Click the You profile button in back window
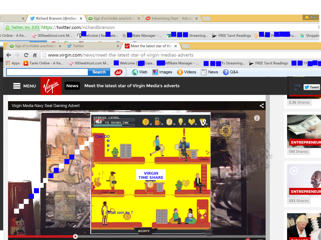Image resolution: width=321 pixels, height=240 pixels. pos(311,17)
